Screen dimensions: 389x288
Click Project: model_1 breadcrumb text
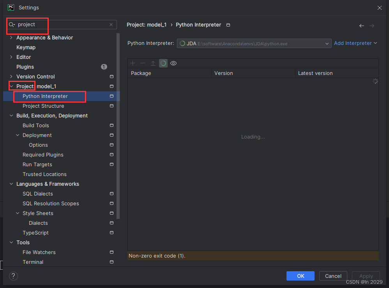(x=147, y=25)
